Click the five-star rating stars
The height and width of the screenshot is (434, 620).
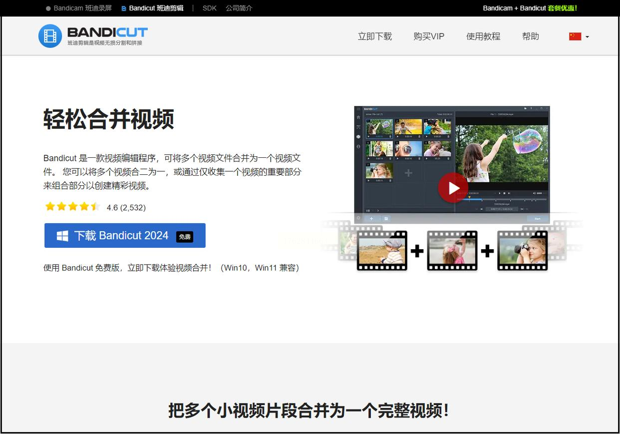[x=72, y=207]
